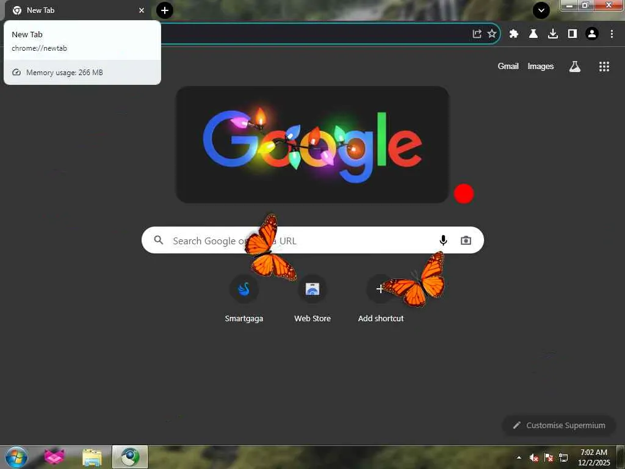Open the share this page icon

477,34
